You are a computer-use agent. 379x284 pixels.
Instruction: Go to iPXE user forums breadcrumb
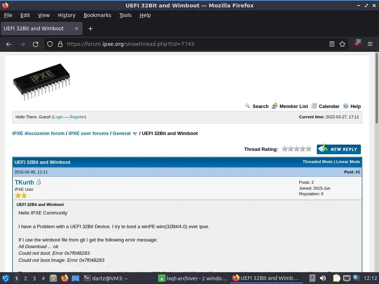click(88, 133)
